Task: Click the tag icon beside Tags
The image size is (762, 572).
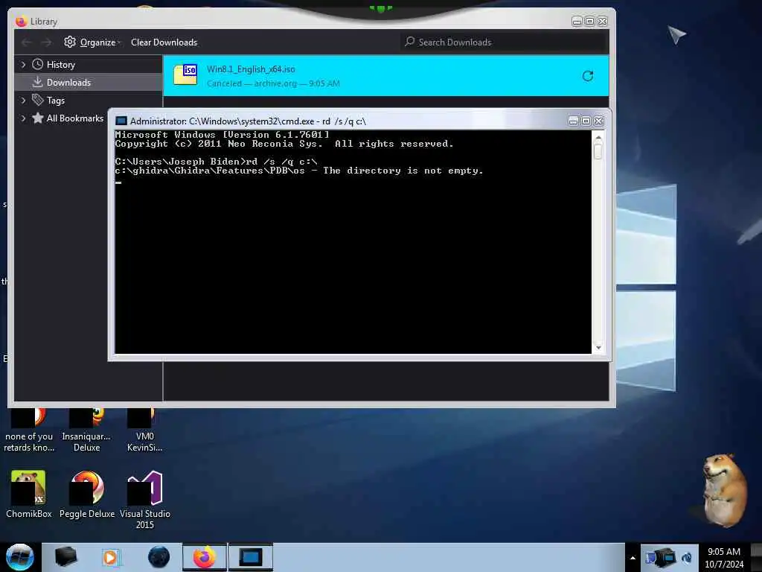Action: pos(37,100)
